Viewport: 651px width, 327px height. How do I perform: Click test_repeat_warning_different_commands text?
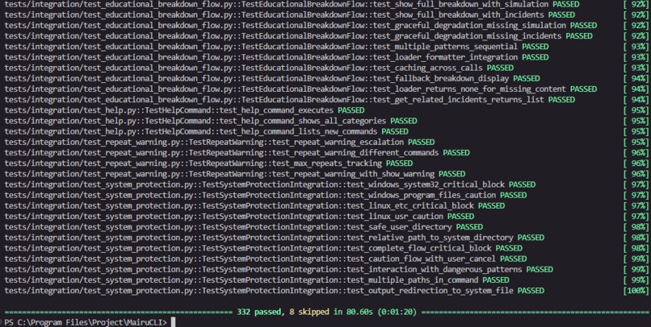355,153
